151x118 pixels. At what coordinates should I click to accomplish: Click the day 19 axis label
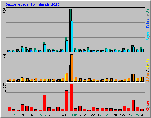coord(88,115)
